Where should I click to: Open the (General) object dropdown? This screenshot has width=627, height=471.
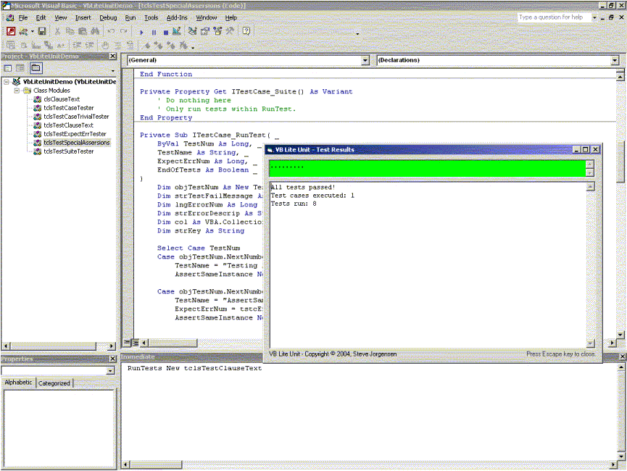365,60
